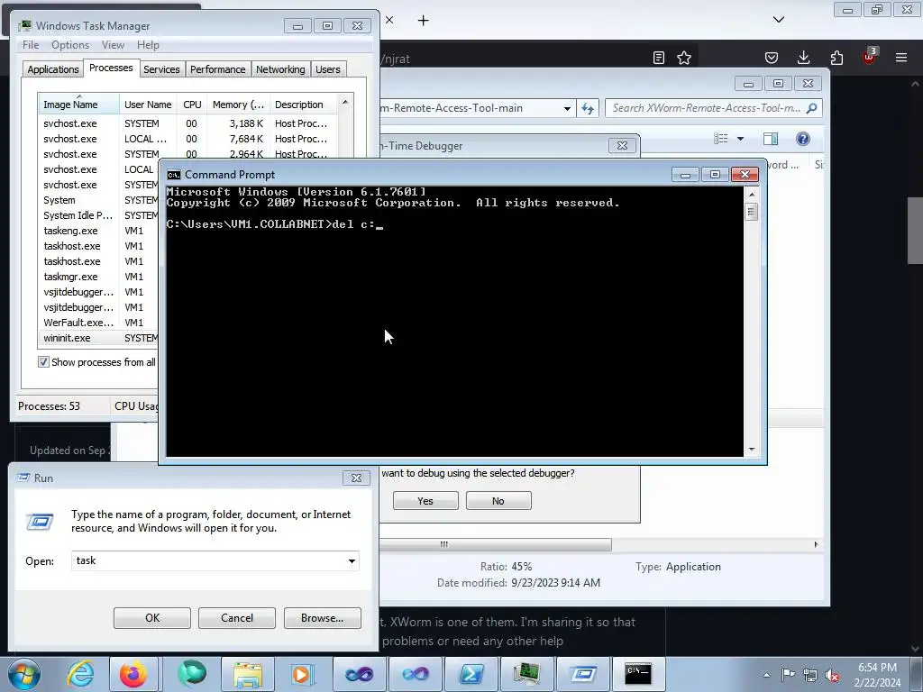Switch to Firefox on the taskbar

coord(133,674)
